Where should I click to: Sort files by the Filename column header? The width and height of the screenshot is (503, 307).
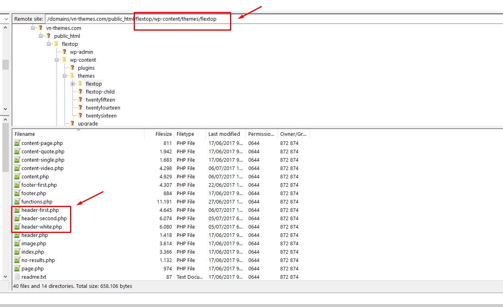pos(25,134)
